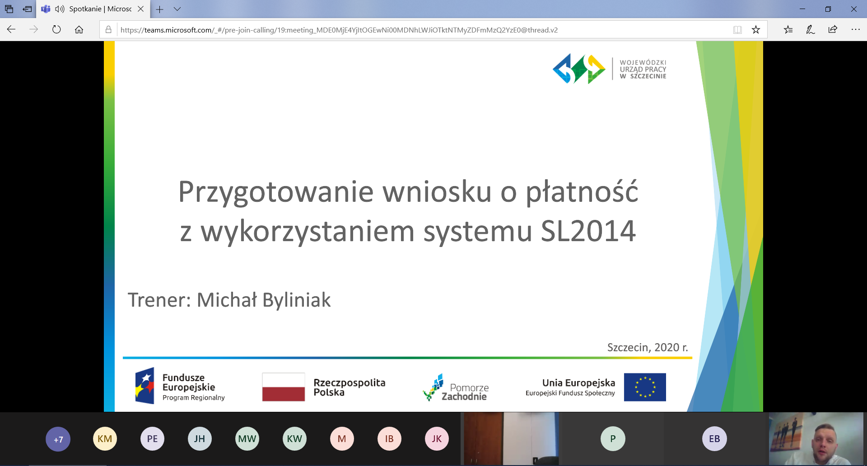Select participant avatar JK
The height and width of the screenshot is (466, 867).
(437, 439)
